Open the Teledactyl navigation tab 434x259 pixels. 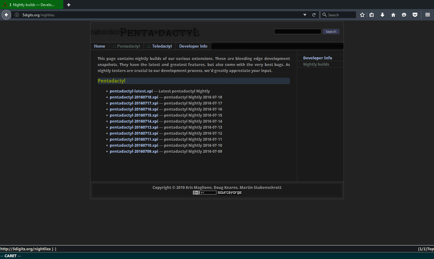[x=160, y=46]
